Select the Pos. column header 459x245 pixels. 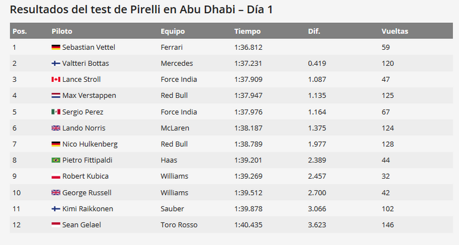coord(20,31)
